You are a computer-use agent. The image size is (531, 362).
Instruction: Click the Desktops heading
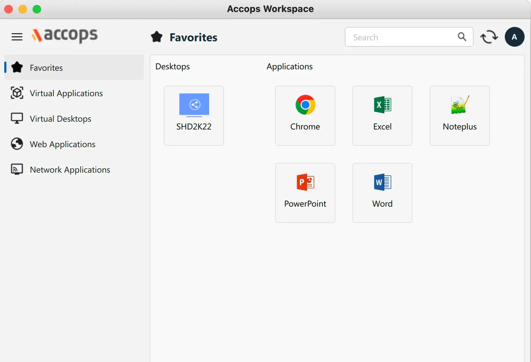tap(173, 67)
